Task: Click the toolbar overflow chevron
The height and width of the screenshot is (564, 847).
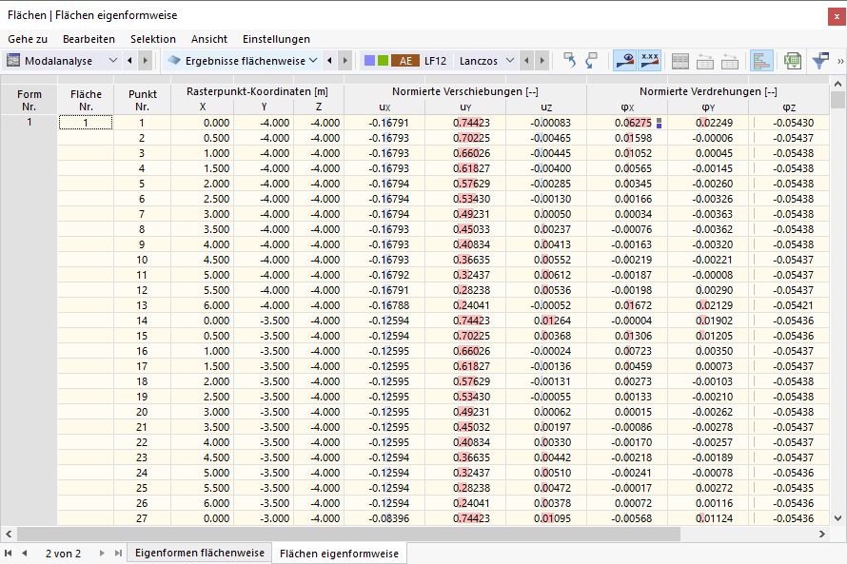Action: coord(840,61)
